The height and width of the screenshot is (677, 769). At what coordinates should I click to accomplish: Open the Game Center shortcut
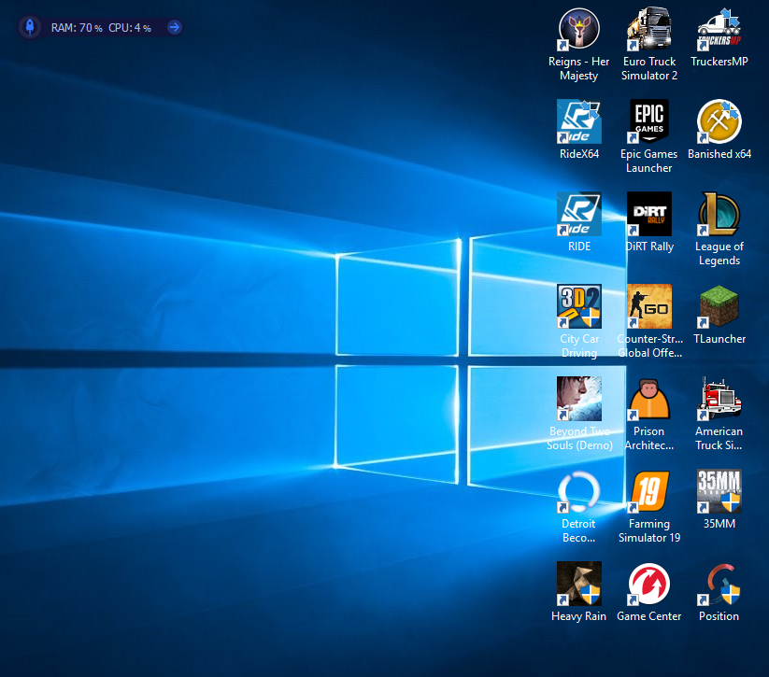[x=649, y=584]
